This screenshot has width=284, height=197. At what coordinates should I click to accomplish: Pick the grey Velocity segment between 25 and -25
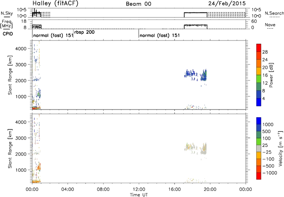coord(259,148)
